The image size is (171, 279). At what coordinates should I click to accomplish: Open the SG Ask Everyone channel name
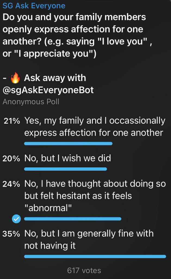[x=34, y=5]
